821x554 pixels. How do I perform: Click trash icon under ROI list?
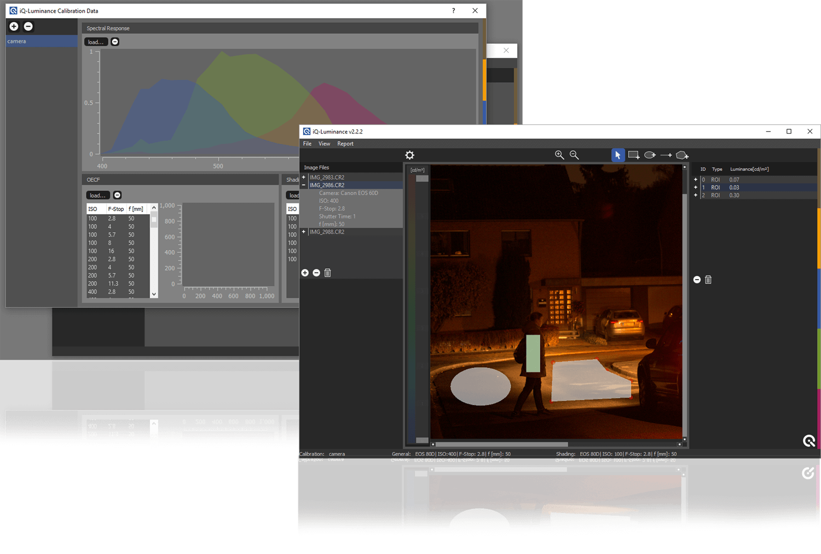[x=708, y=280]
